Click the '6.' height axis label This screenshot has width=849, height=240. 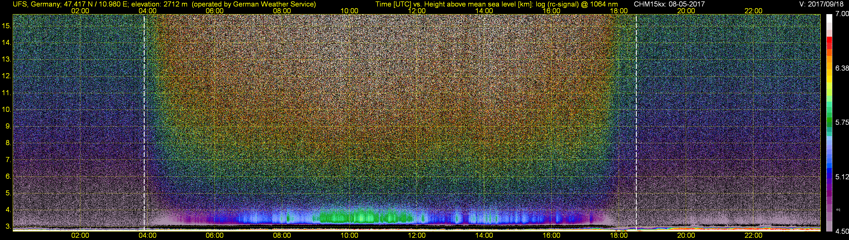(x=8, y=176)
